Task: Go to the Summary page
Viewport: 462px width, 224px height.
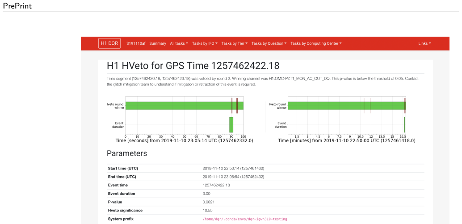Action: [x=158, y=43]
